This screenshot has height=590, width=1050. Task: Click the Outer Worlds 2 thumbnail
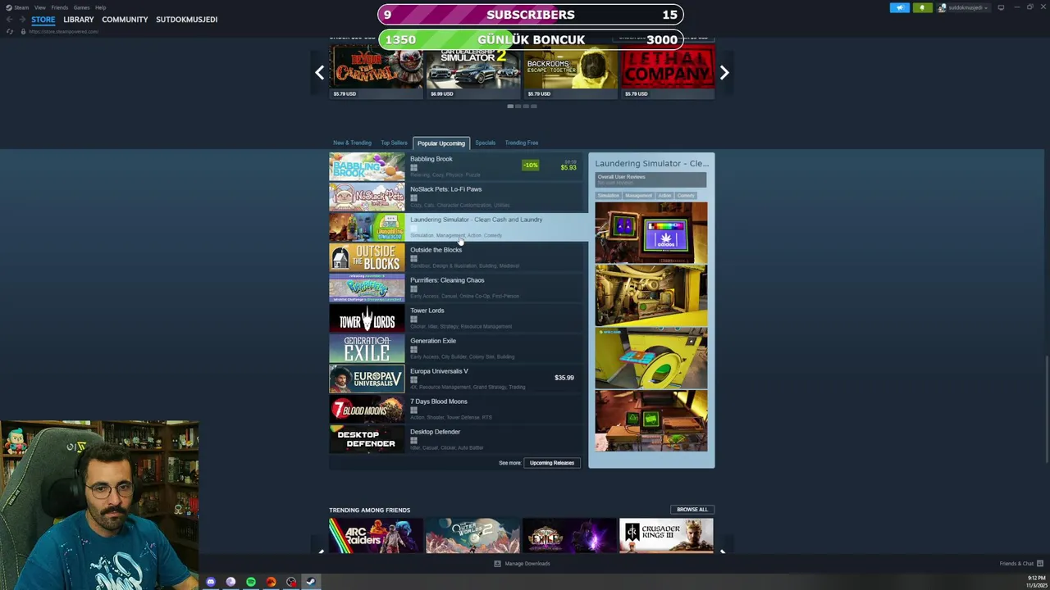click(472, 535)
